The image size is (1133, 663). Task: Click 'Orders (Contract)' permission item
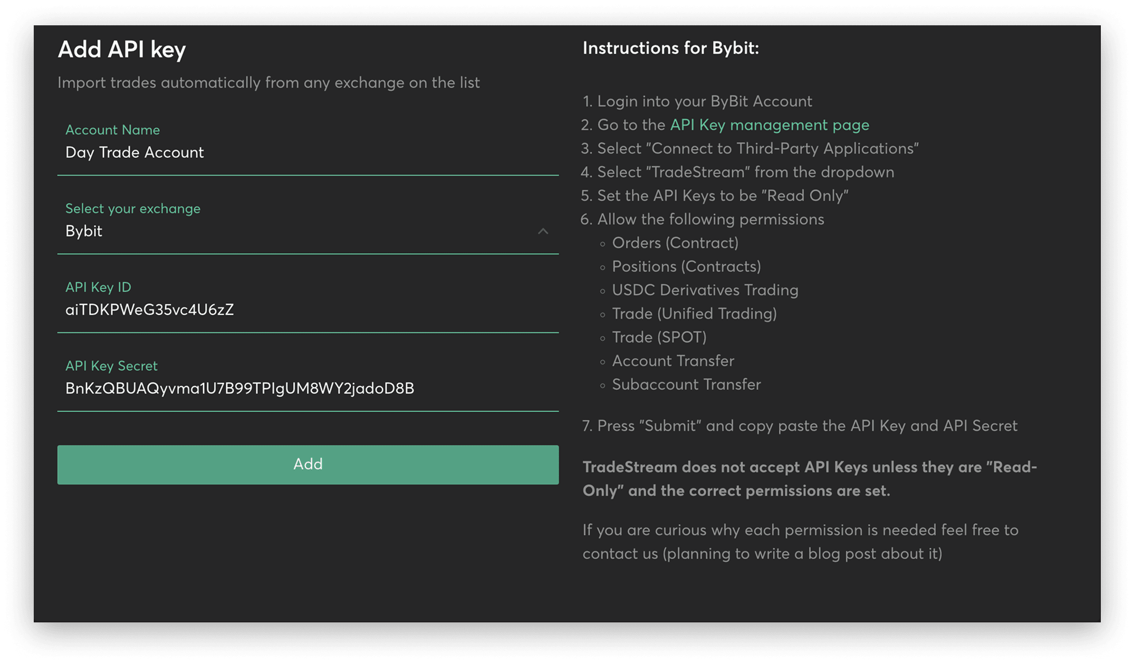coord(675,243)
